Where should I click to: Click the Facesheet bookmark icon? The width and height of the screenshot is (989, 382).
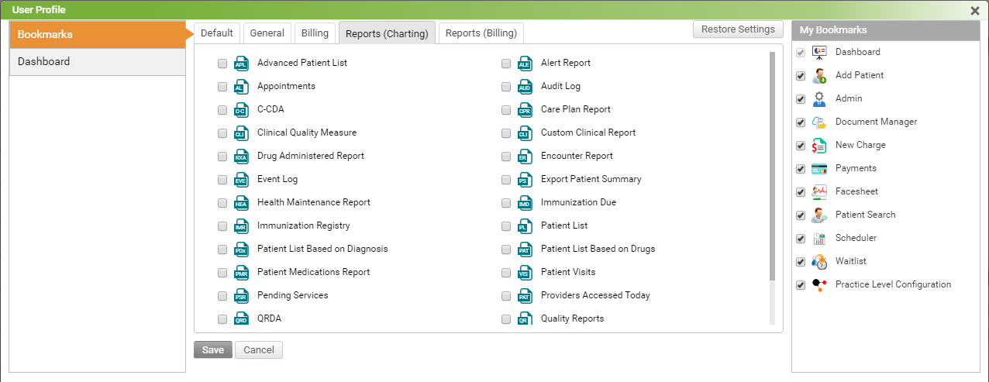point(819,192)
